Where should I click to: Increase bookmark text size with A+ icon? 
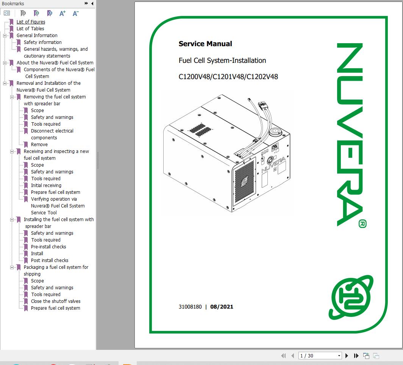pyautogui.click(x=62, y=13)
